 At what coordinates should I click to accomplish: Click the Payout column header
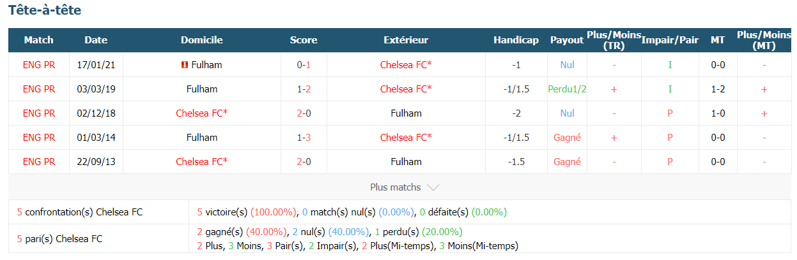[x=567, y=40]
